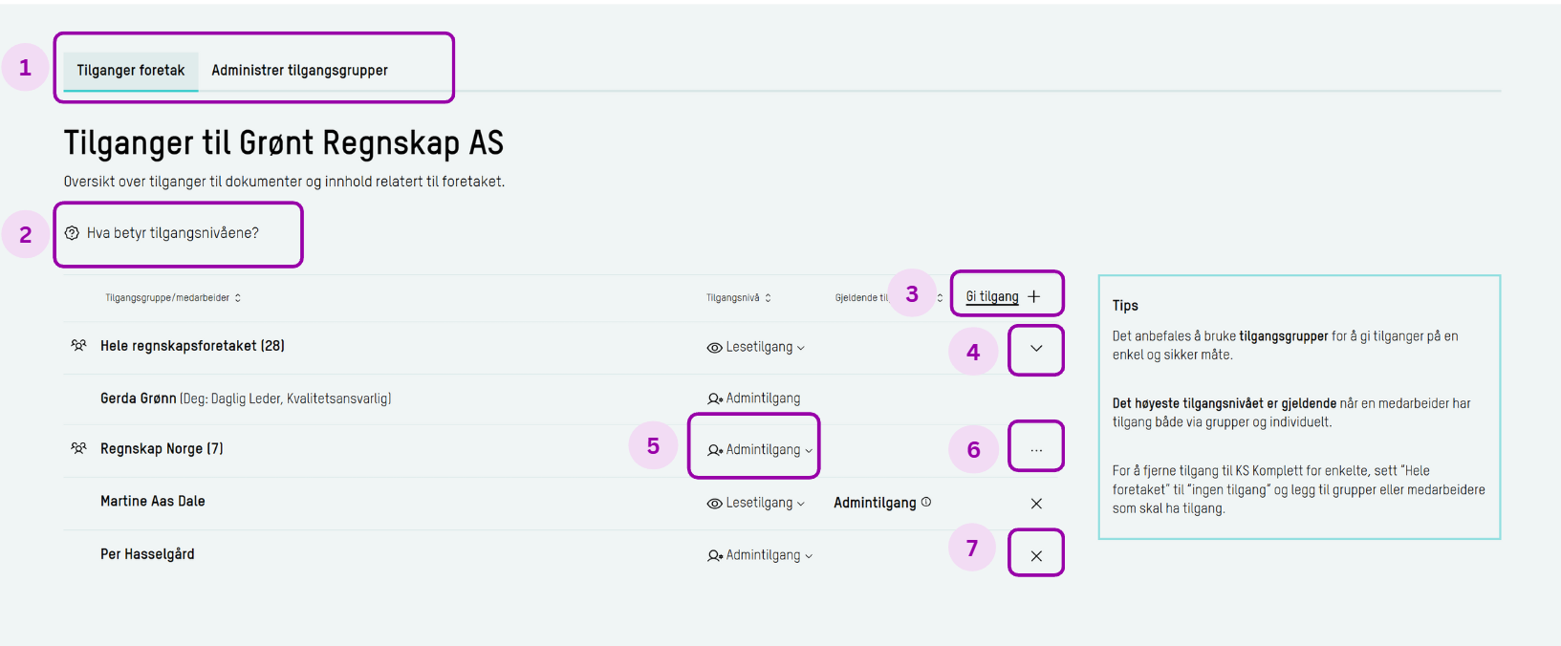The height and width of the screenshot is (646, 1561).
Task: Click the Gi tilgang plus button
Action: tap(1033, 297)
